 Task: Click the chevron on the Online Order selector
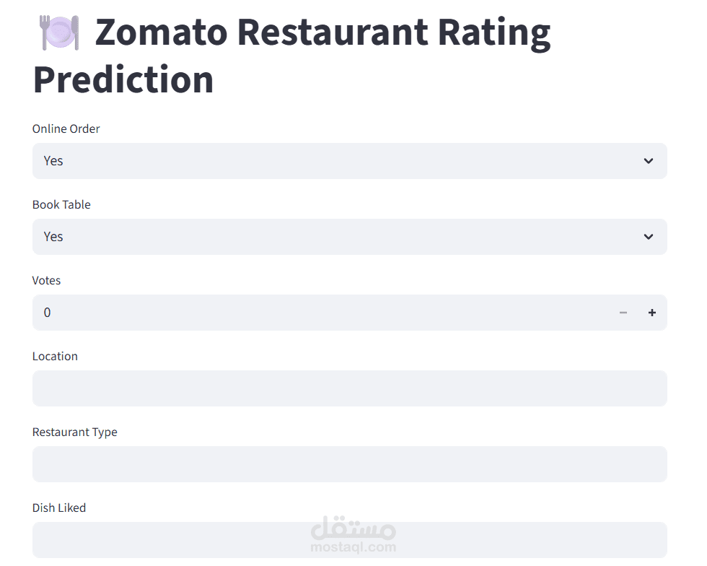tap(648, 161)
